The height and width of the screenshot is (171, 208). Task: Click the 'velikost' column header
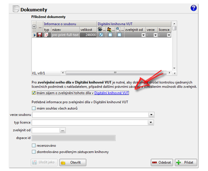tap(88, 30)
